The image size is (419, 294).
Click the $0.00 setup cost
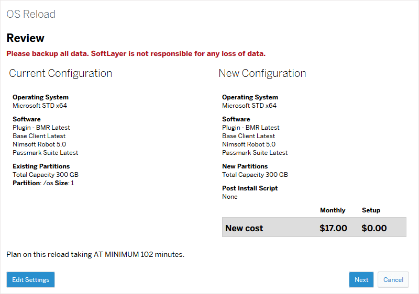[x=374, y=228]
